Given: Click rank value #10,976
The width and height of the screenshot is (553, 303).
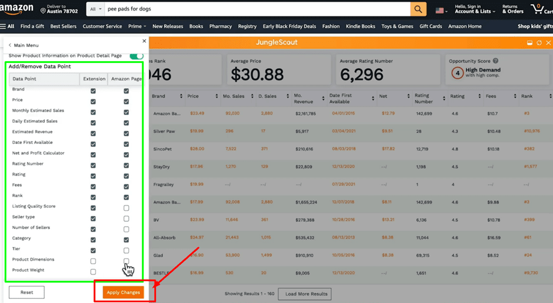Looking at the screenshot, I should [532, 131].
